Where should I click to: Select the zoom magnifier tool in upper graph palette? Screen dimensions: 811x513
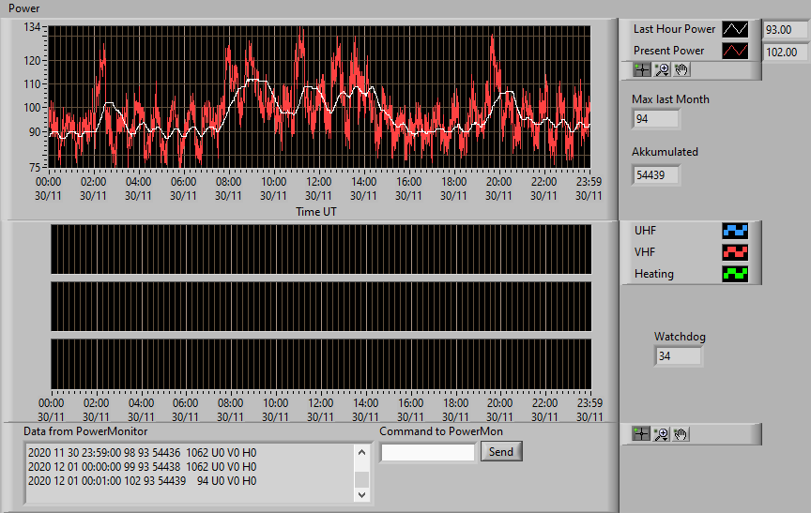(662, 69)
